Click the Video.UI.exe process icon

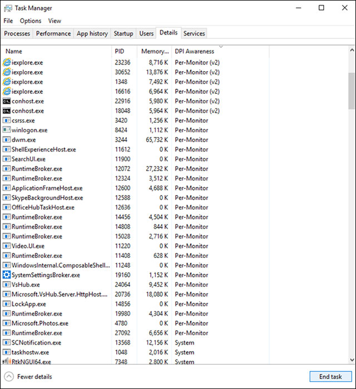[7, 246]
